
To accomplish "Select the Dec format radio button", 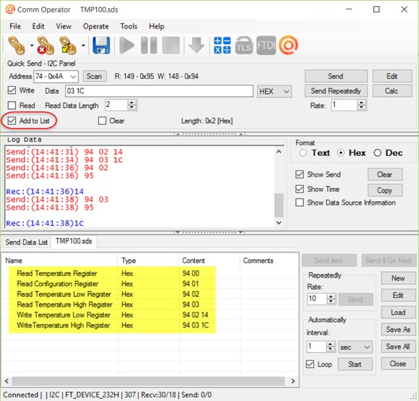I will [x=377, y=153].
